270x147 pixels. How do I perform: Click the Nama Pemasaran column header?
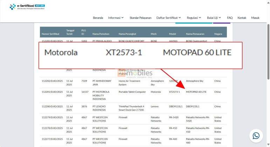click(x=195, y=34)
